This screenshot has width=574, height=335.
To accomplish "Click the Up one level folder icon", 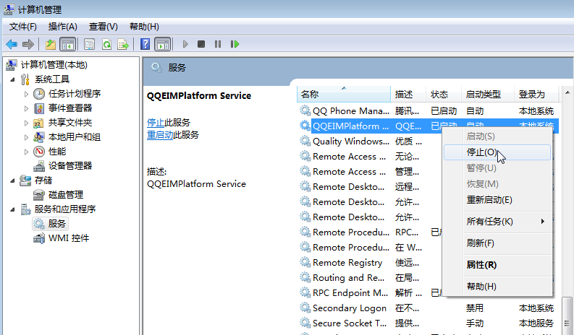I will point(51,45).
